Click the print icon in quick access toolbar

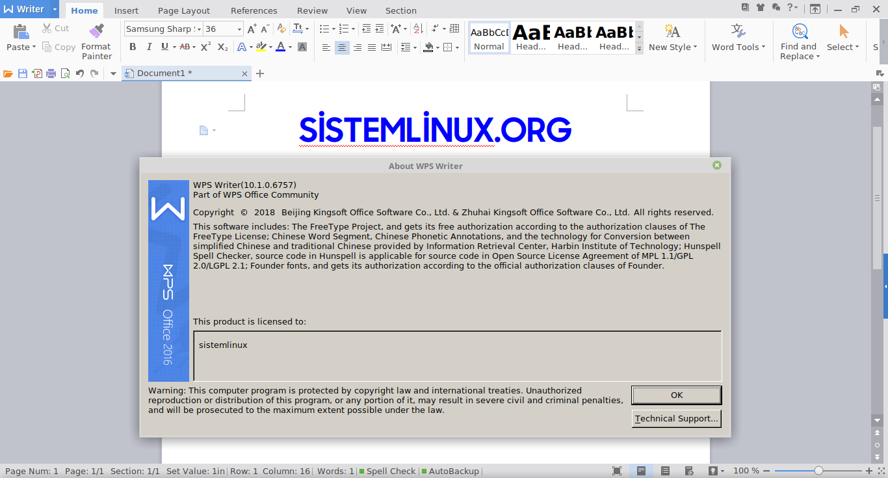pyautogui.click(x=51, y=73)
